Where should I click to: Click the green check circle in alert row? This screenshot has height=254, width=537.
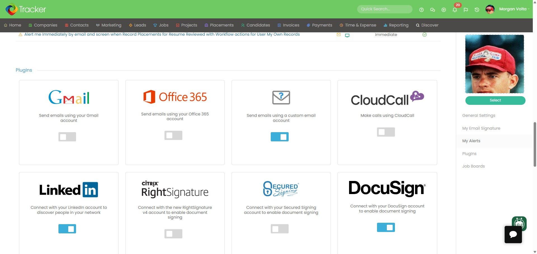pyautogui.click(x=425, y=35)
